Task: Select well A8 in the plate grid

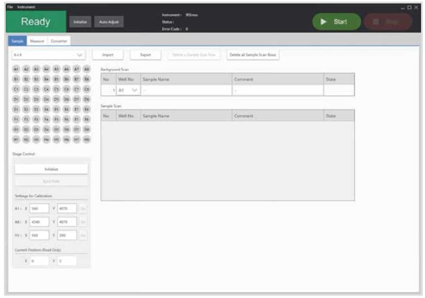Action: click(87, 69)
